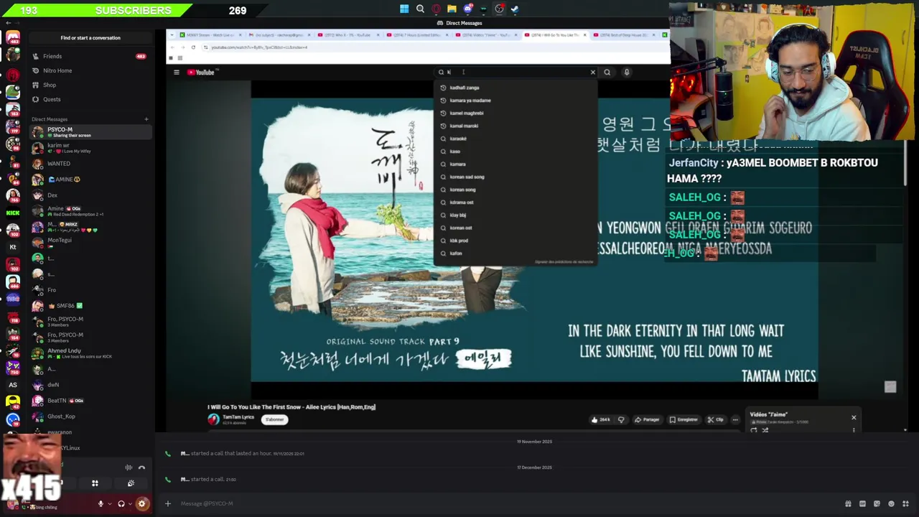
Task: Switch to the Gmail (no subject) tab
Action: [x=278, y=34]
